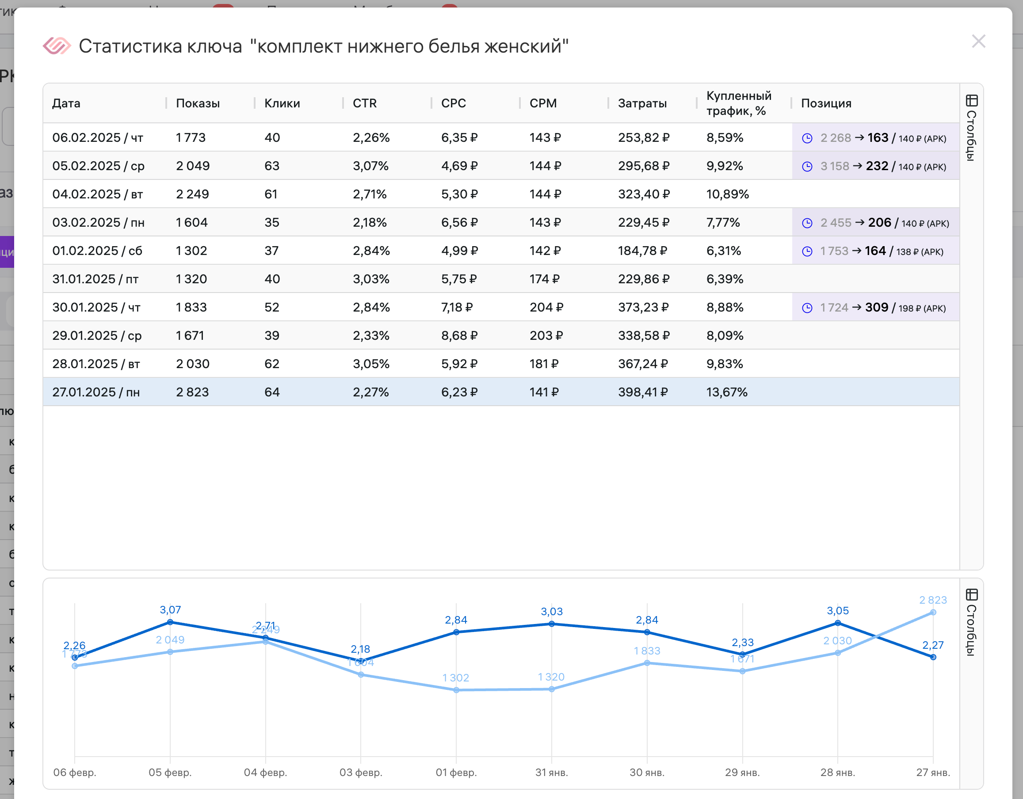Click the Купленный трафик column header
This screenshot has height=799, width=1023.
(x=738, y=103)
